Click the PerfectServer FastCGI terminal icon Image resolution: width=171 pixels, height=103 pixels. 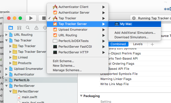coord(55,47)
